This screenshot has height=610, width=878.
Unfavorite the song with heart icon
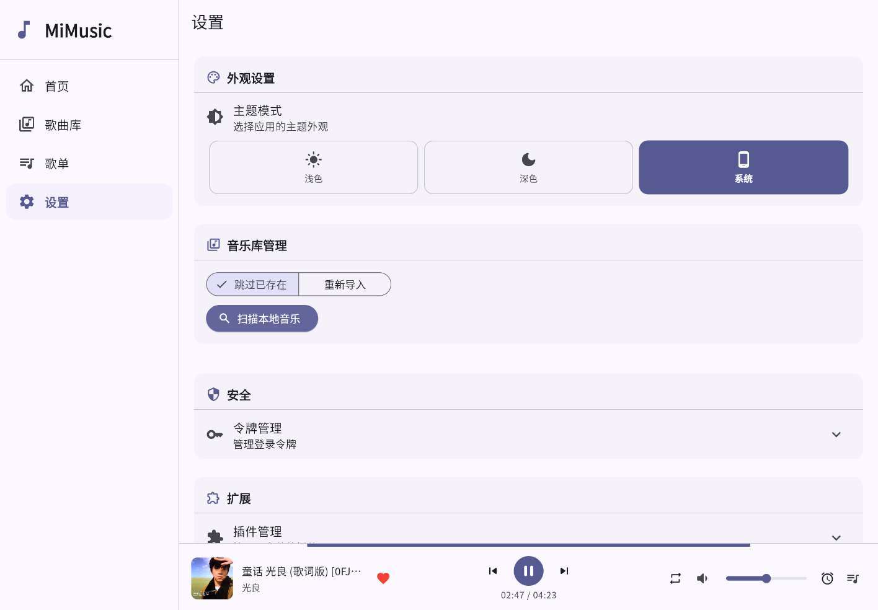[383, 578]
